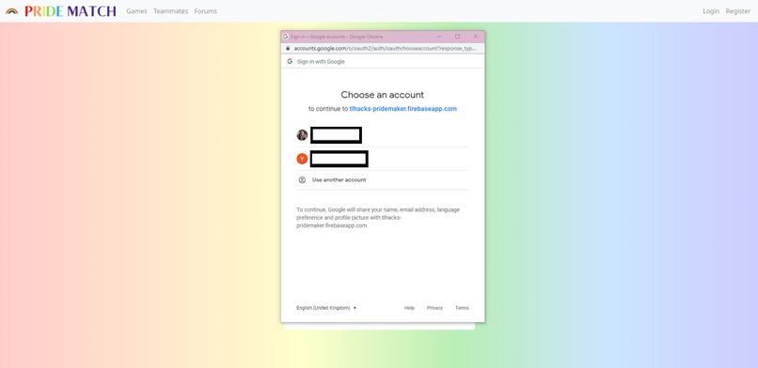
Task: Open the Privacy link
Action: [434, 308]
